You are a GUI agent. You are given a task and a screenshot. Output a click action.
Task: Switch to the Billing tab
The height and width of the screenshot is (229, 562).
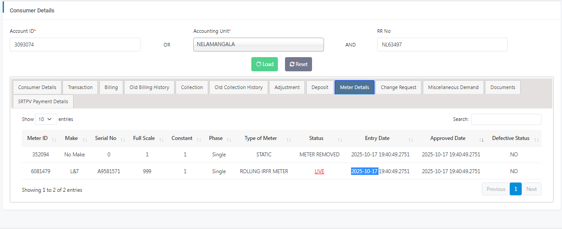click(x=111, y=87)
